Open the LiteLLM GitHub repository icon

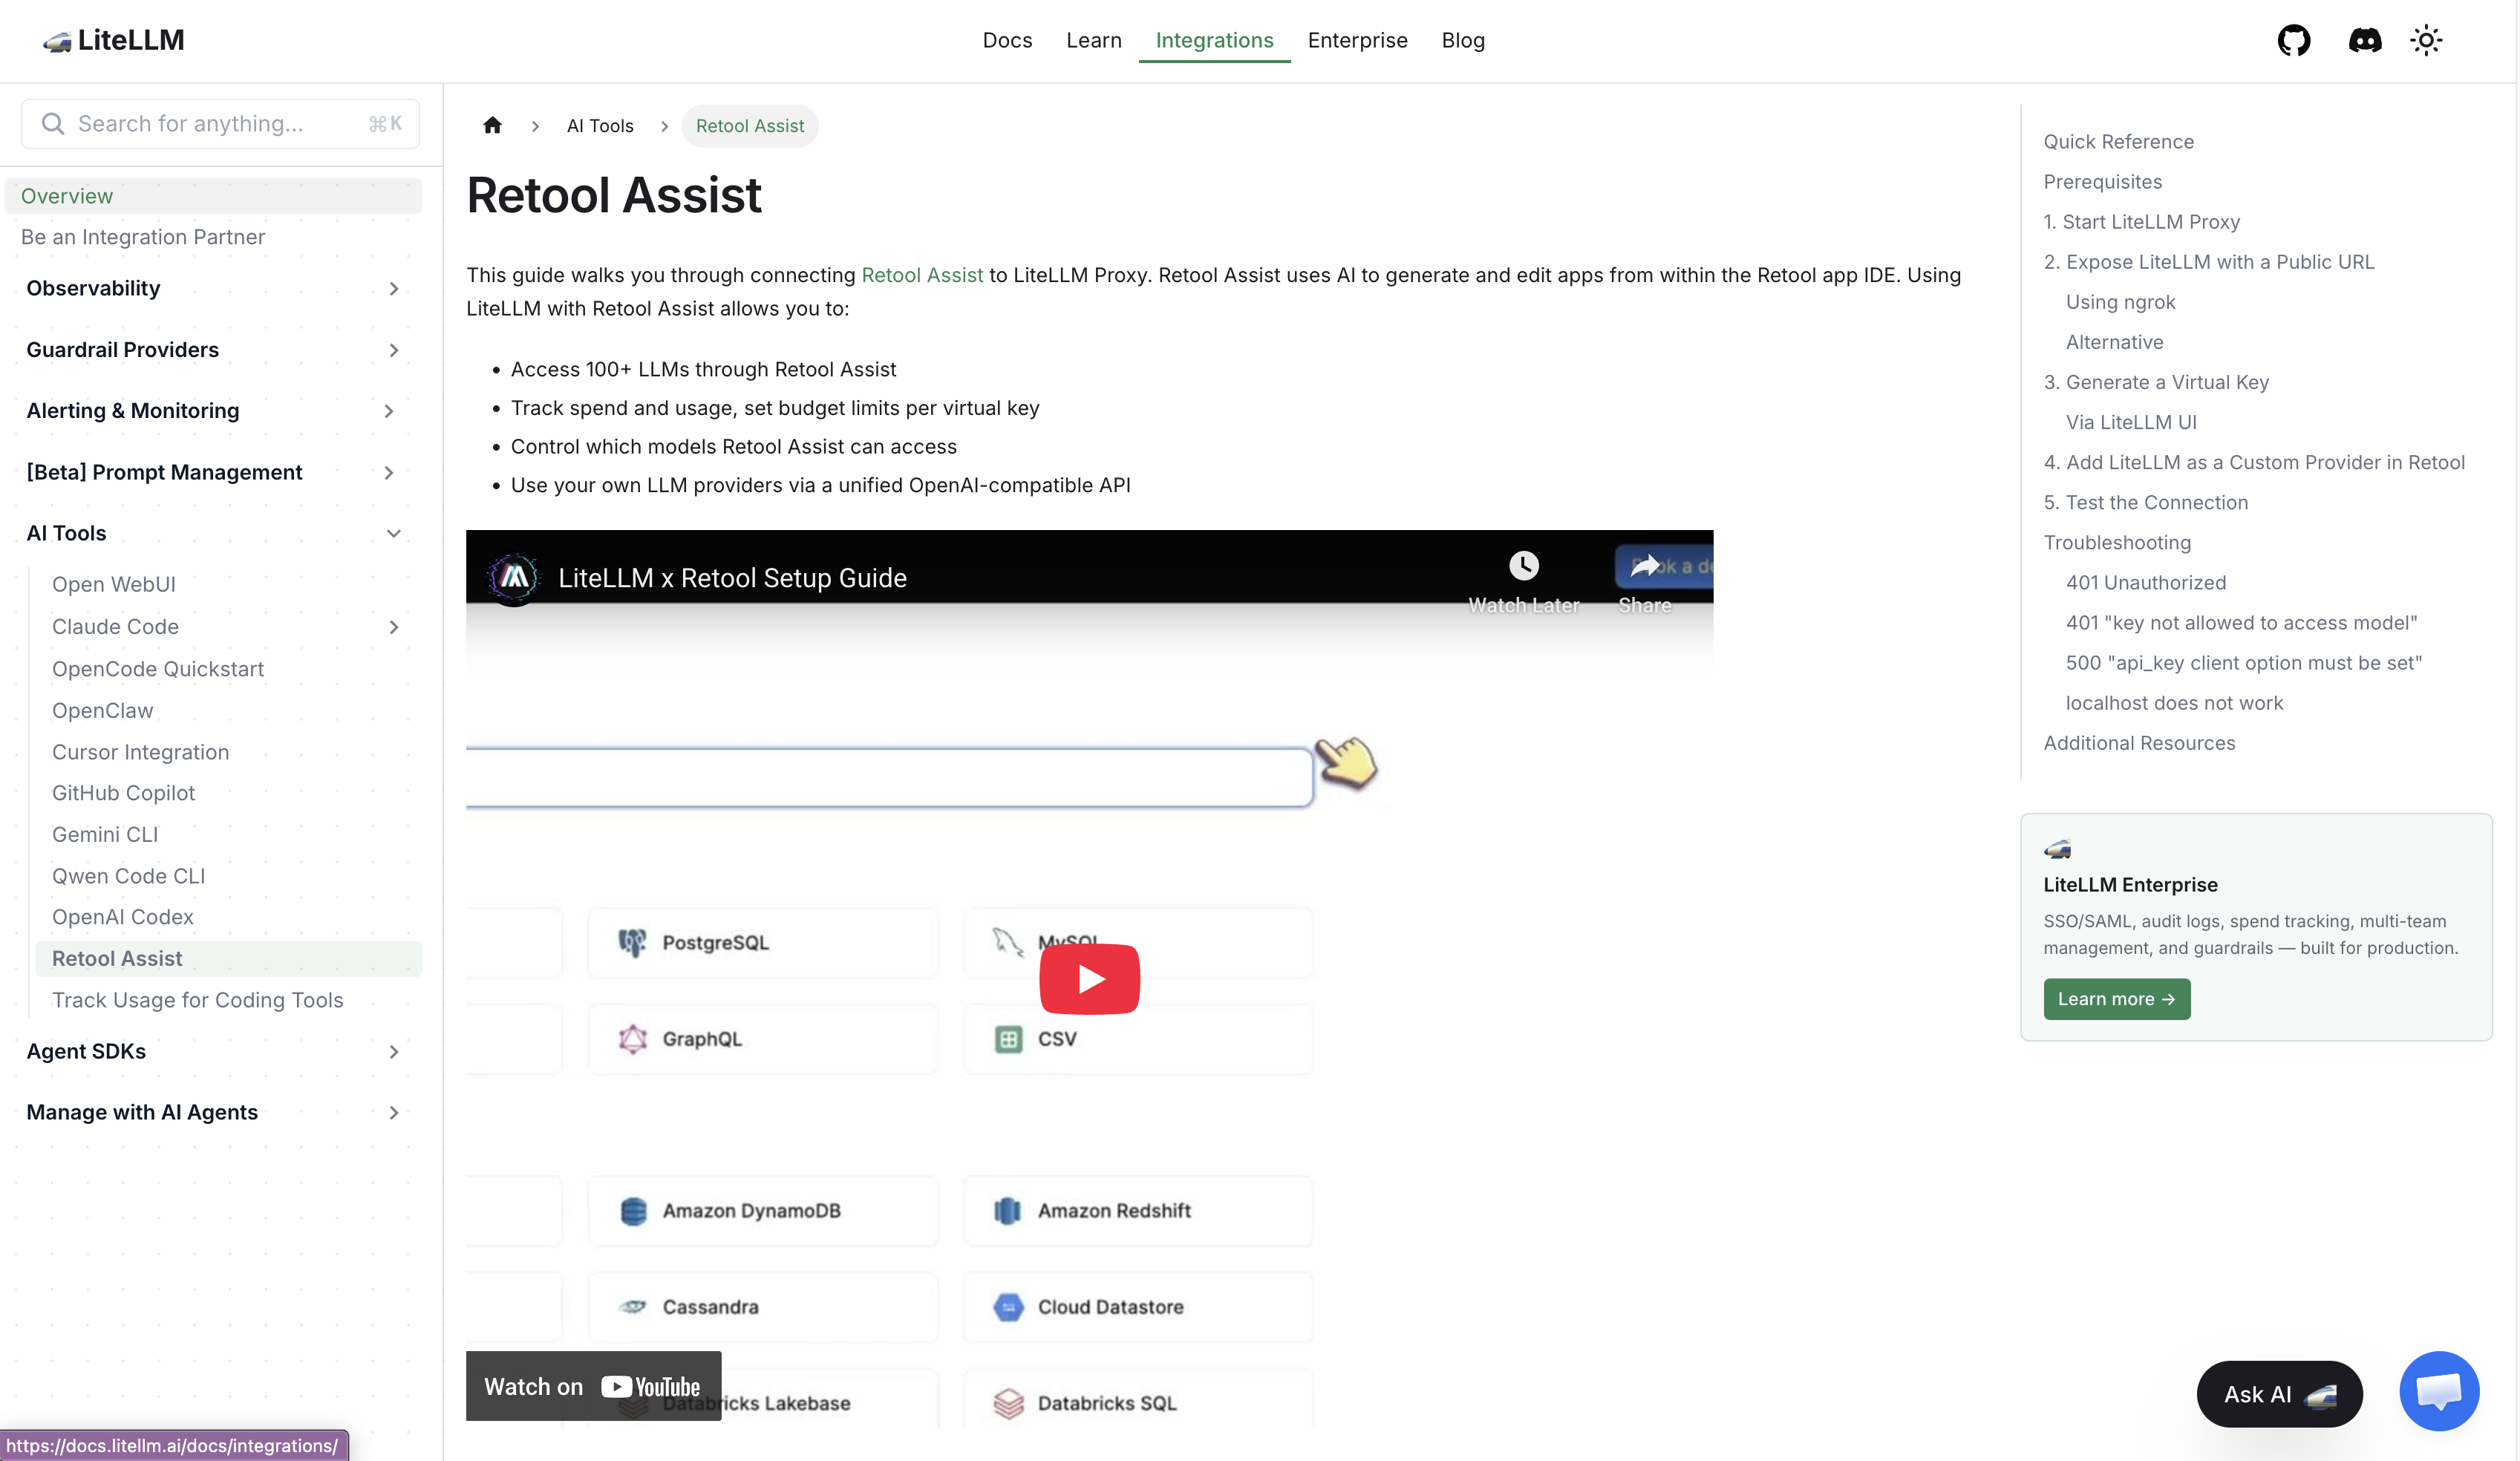2294,40
